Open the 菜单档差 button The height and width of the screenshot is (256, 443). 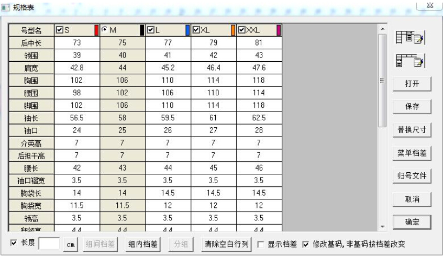(x=412, y=153)
